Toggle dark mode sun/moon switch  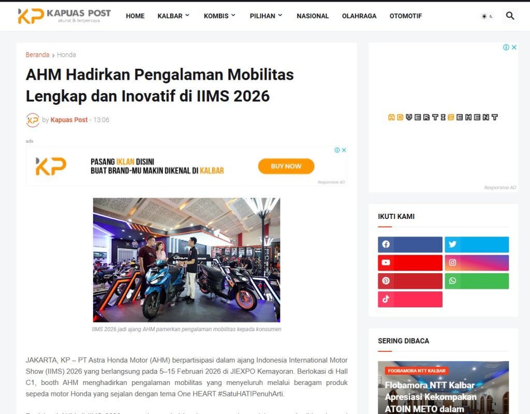(487, 16)
